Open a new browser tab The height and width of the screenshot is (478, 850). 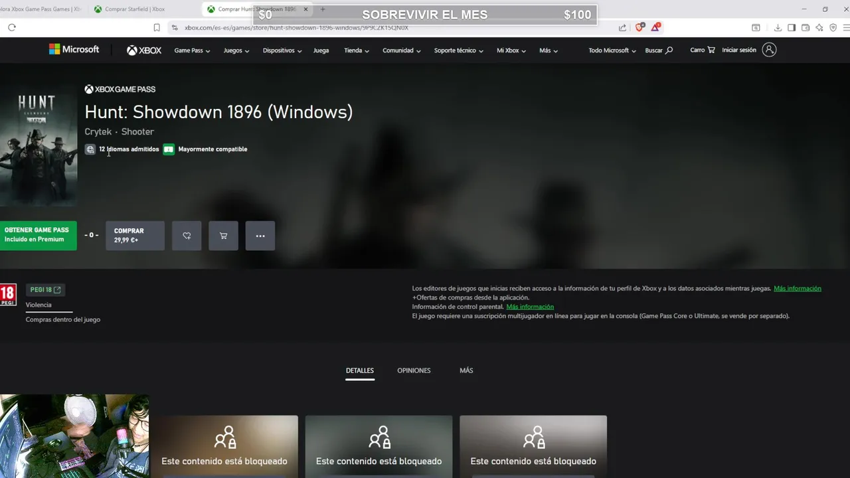point(323,9)
